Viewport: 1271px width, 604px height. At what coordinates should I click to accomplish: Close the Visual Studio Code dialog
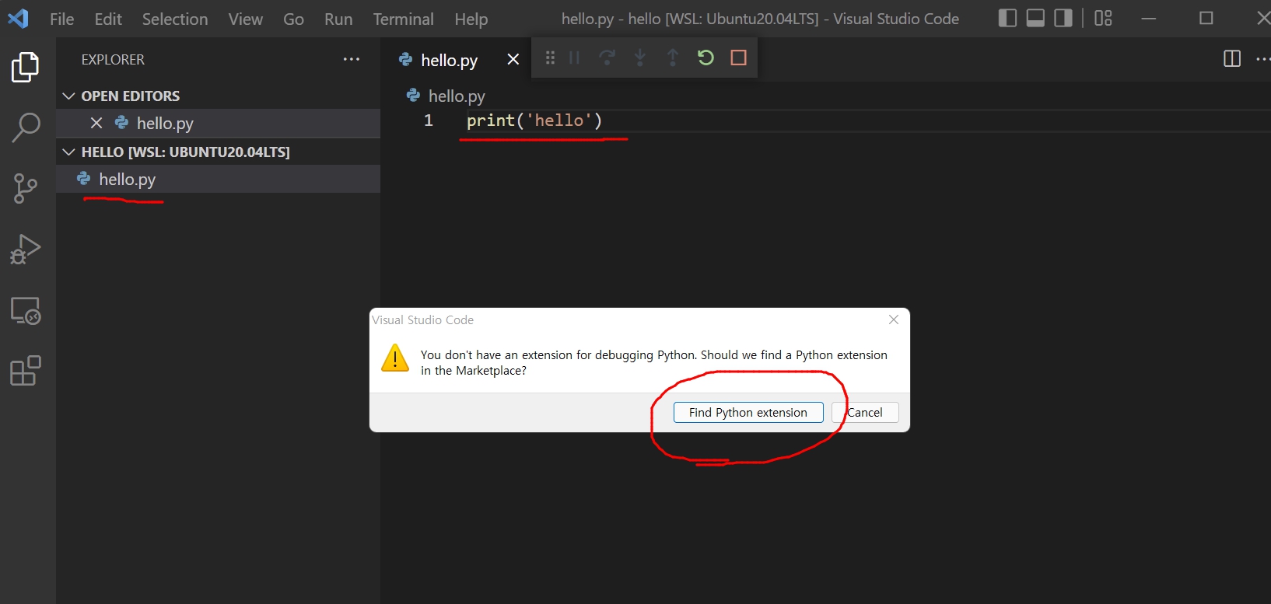click(894, 319)
